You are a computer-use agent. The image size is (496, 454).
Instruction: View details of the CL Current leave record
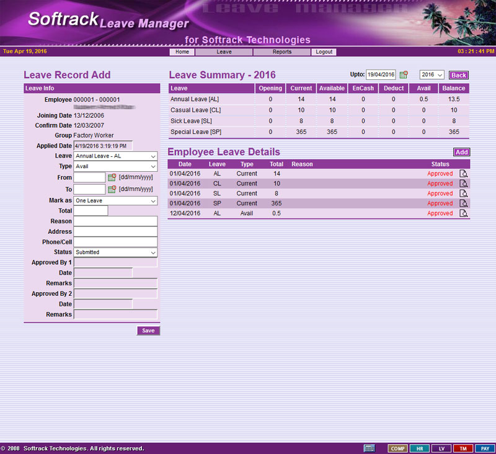click(464, 184)
